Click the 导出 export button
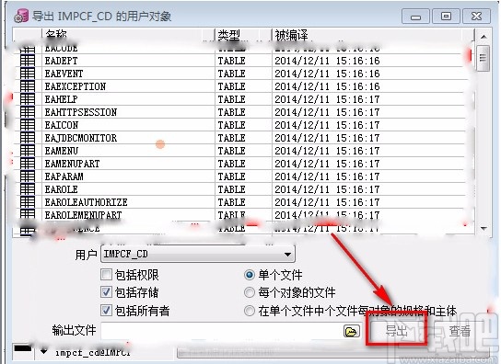Screen dimensions: 501x364 tap(396, 331)
